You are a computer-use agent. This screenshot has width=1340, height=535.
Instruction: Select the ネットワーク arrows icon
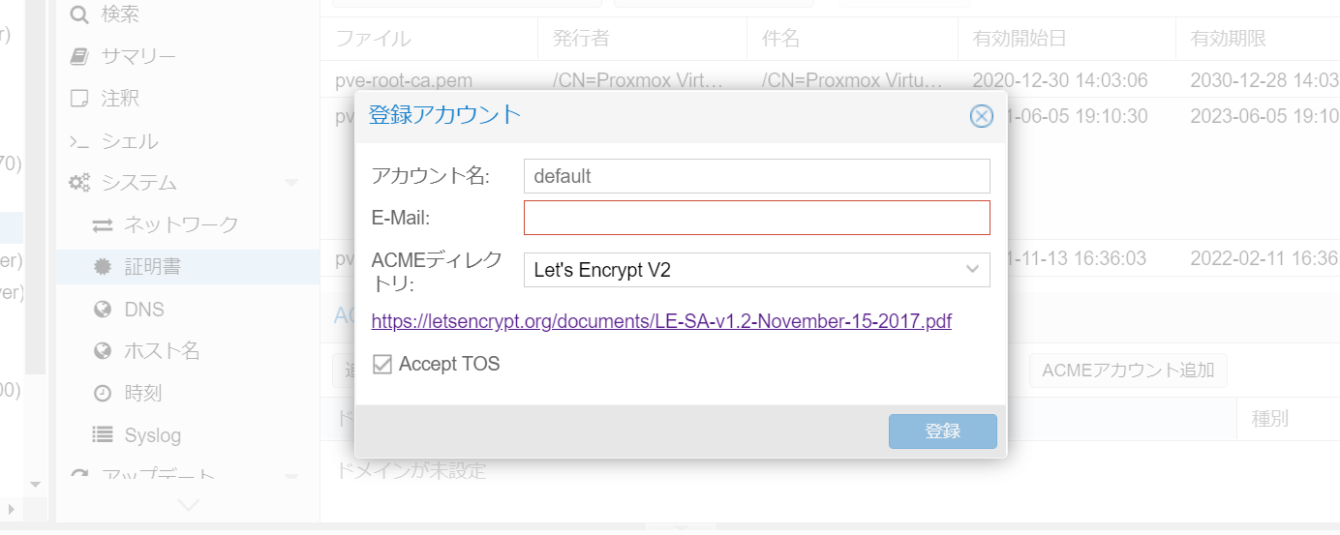103,225
